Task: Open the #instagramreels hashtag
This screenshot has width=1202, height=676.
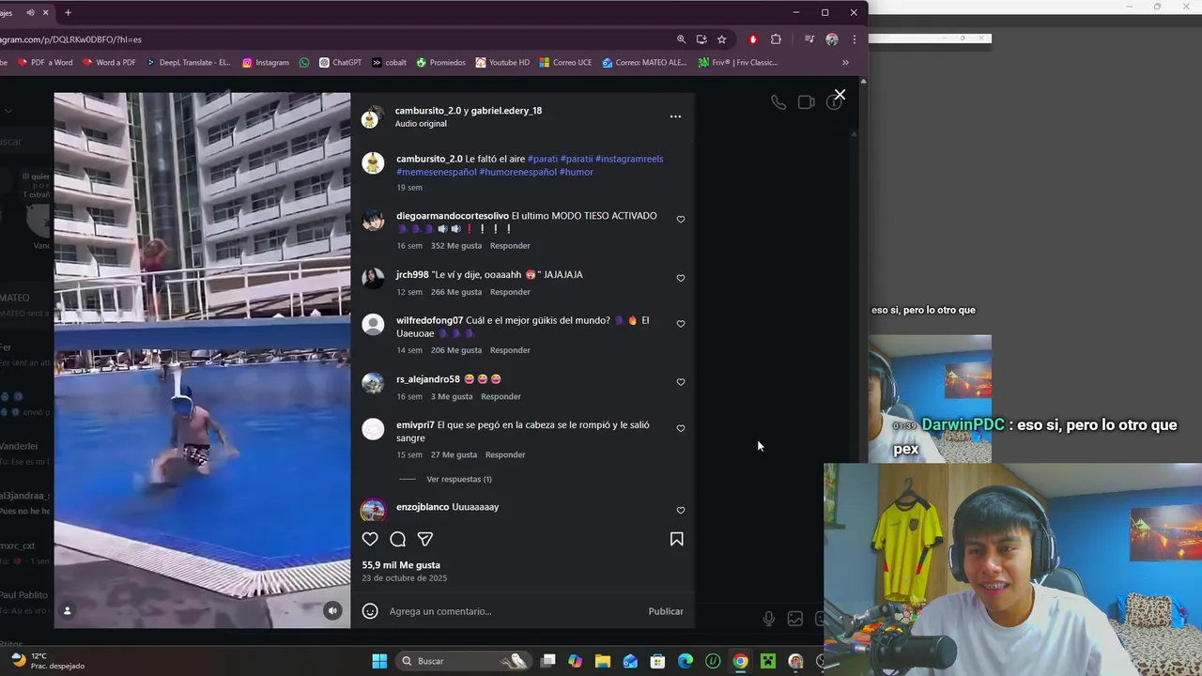Action: (629, 159)
